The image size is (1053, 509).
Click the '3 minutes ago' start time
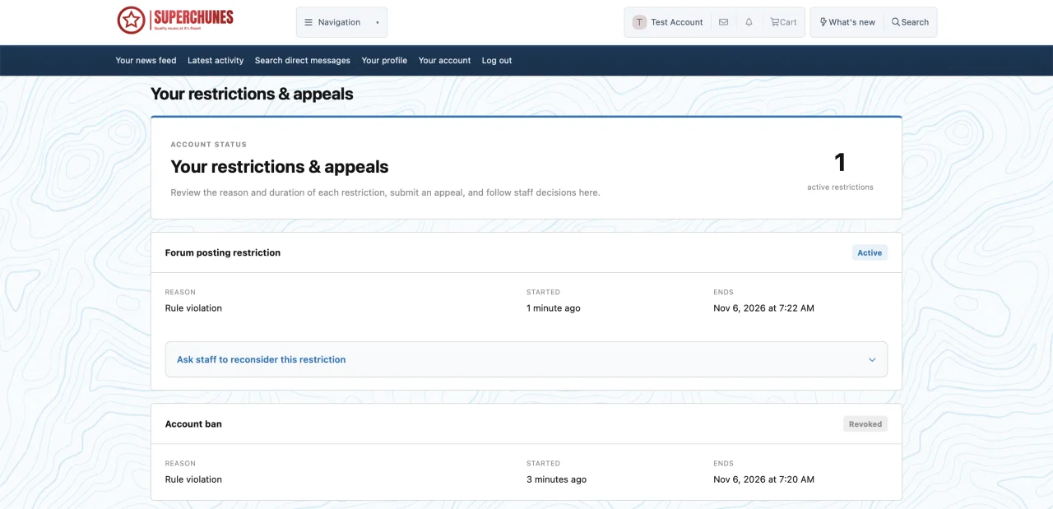(x=557, y=479)
